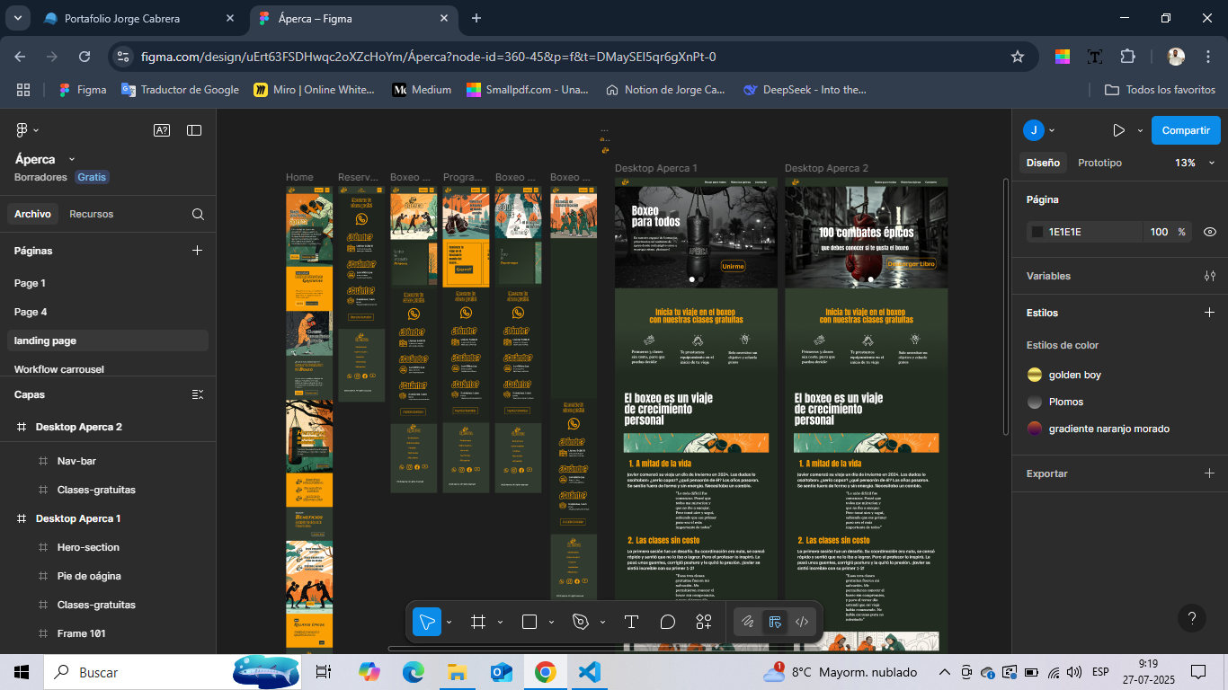The height and width of the screenshot is (690, 1228).
Task: Switch to the Prototipo tab
Action: pos(1099,163)
